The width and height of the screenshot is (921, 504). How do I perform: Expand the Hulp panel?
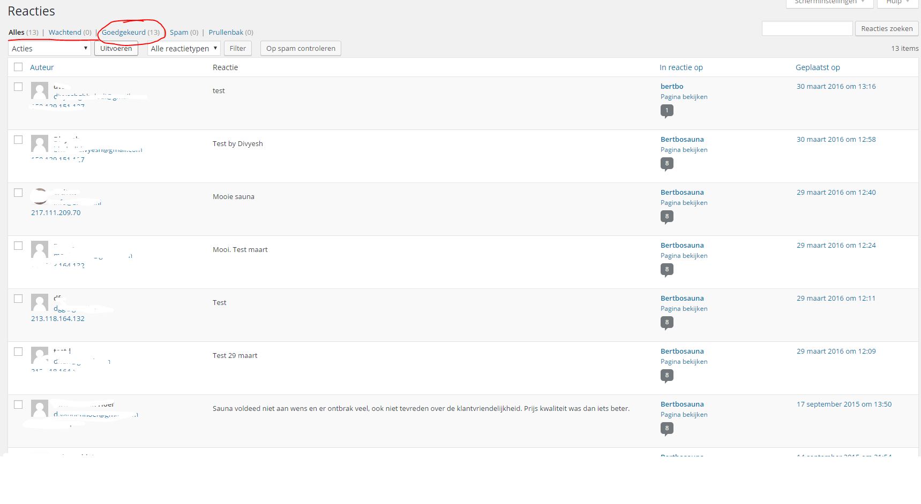(897, 3)
